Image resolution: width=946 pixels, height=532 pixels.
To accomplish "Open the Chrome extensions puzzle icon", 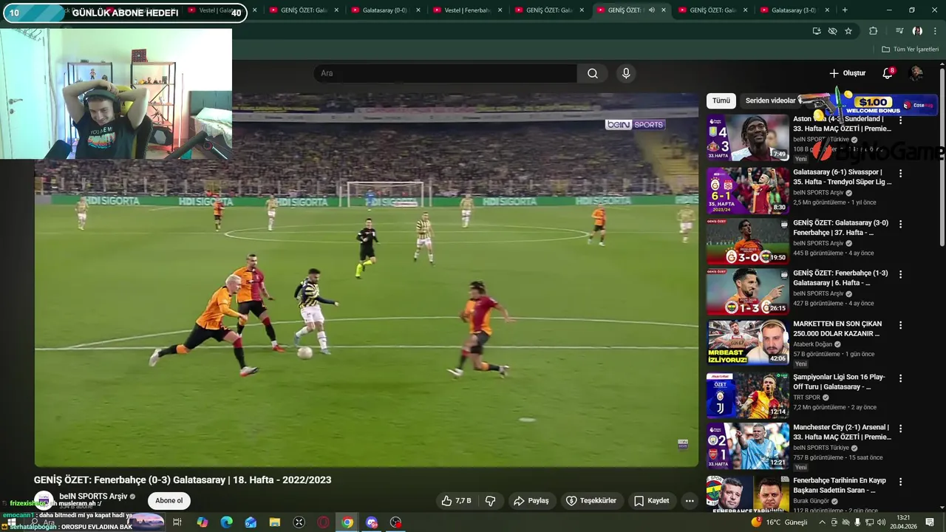I will [x=873, y=31].
